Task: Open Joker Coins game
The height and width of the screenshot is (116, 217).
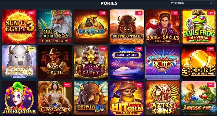Action: 19,98
